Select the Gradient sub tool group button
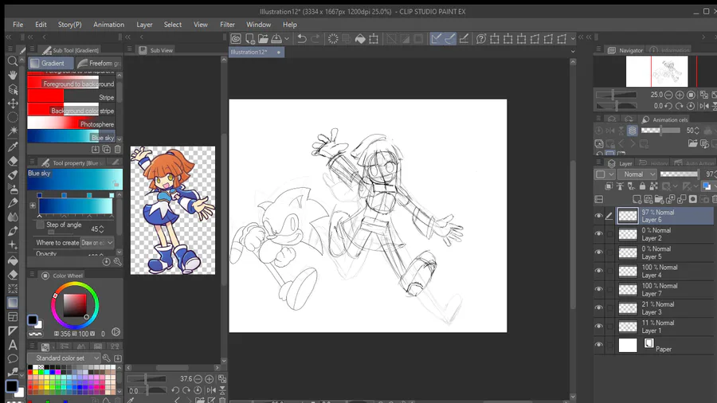This screenshot has height=403, width=717. tap(51, 63)
